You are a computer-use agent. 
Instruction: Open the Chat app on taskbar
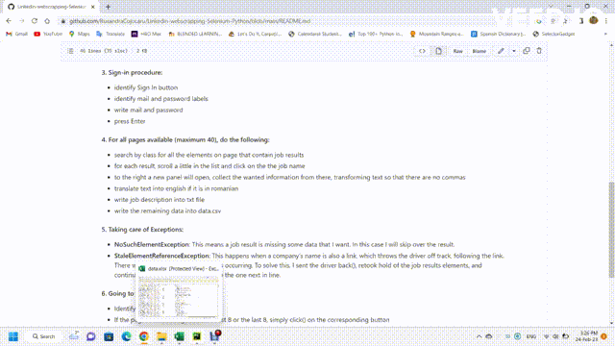pyautogui.click(x=91, y=336)
